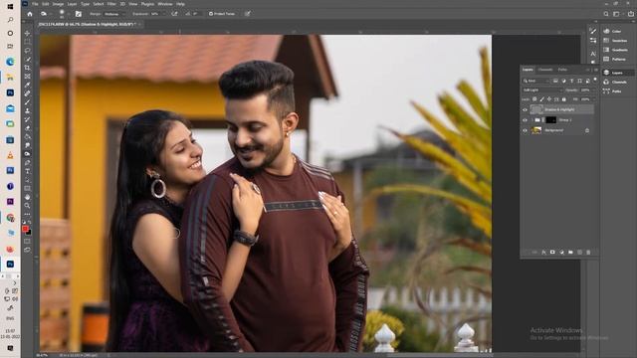Open the Soft Light blend mode dropdown
This screenshot has width=637, height=358.
541,90
